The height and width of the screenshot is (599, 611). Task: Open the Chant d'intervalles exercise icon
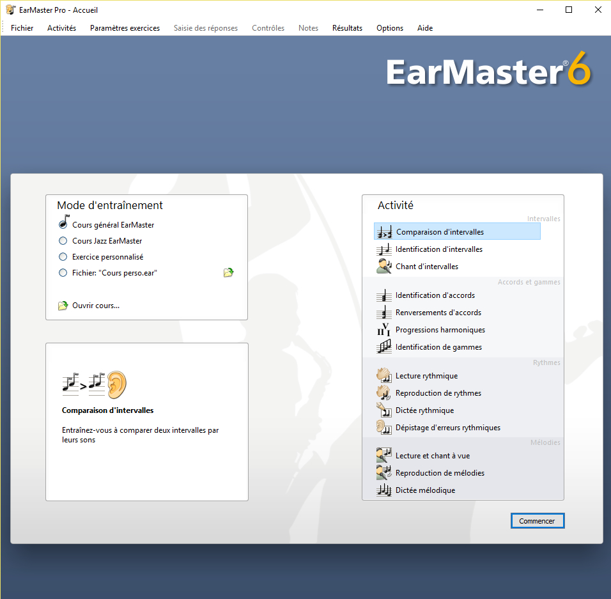click(383, 266)
